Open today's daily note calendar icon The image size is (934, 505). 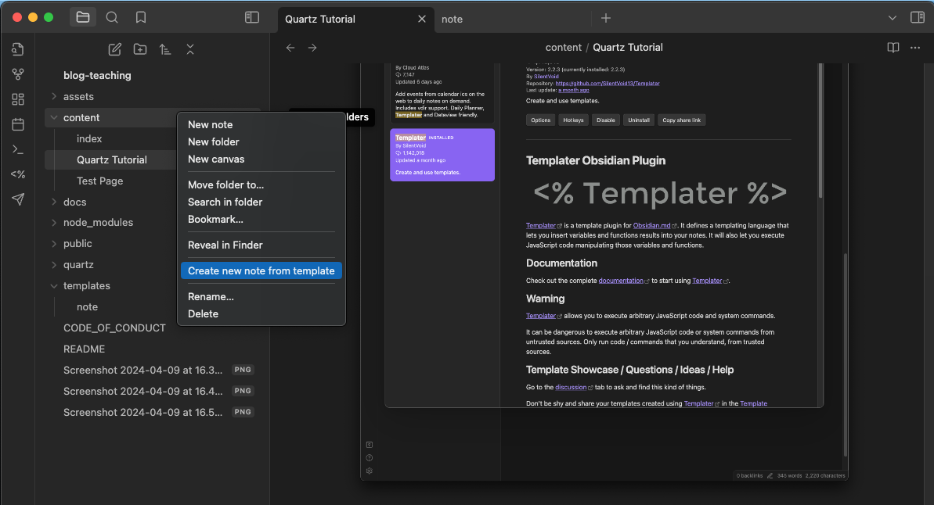(18, 124)
